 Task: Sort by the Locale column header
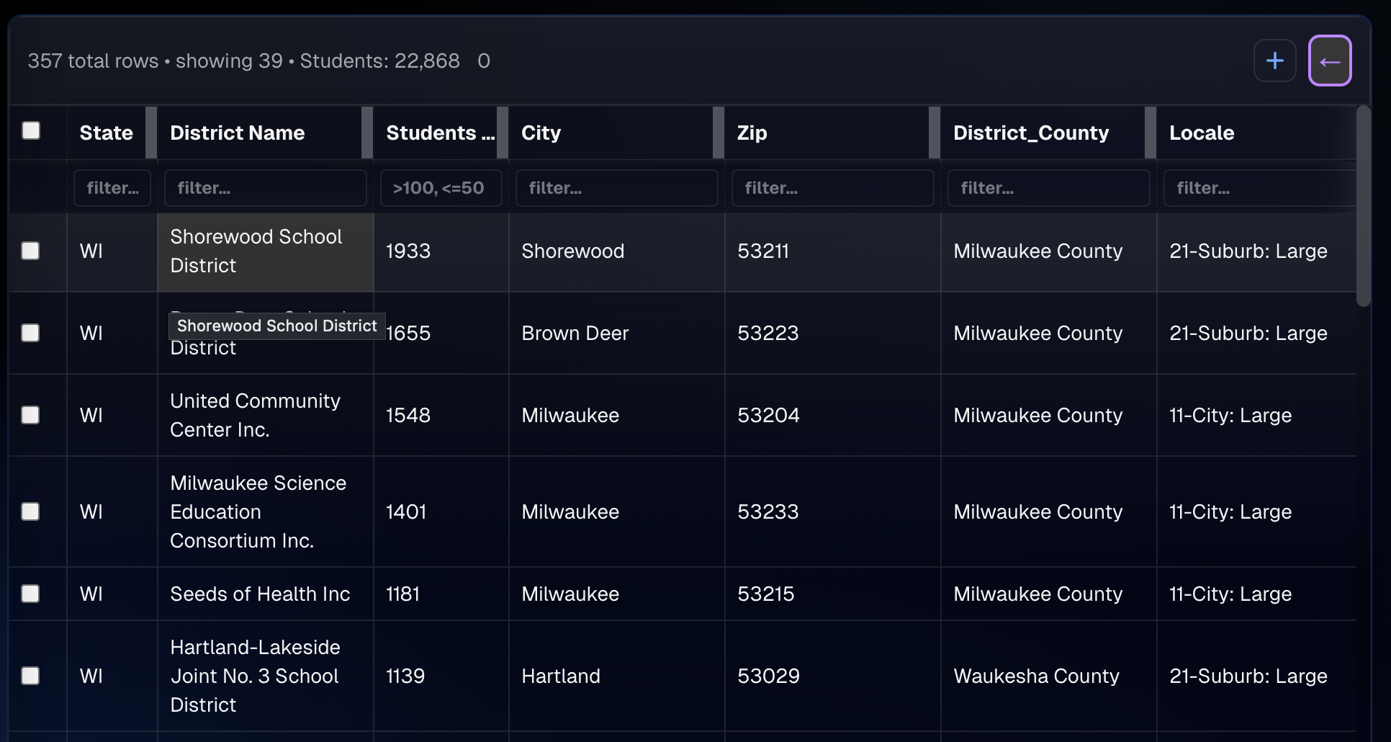coord(1201,133)
